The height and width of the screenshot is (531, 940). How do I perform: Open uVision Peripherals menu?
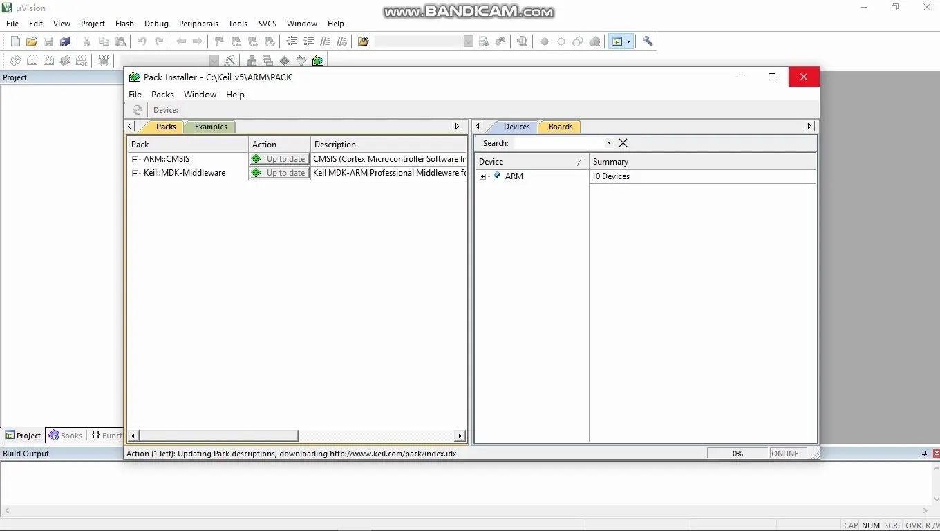click(x=198, y=24)
